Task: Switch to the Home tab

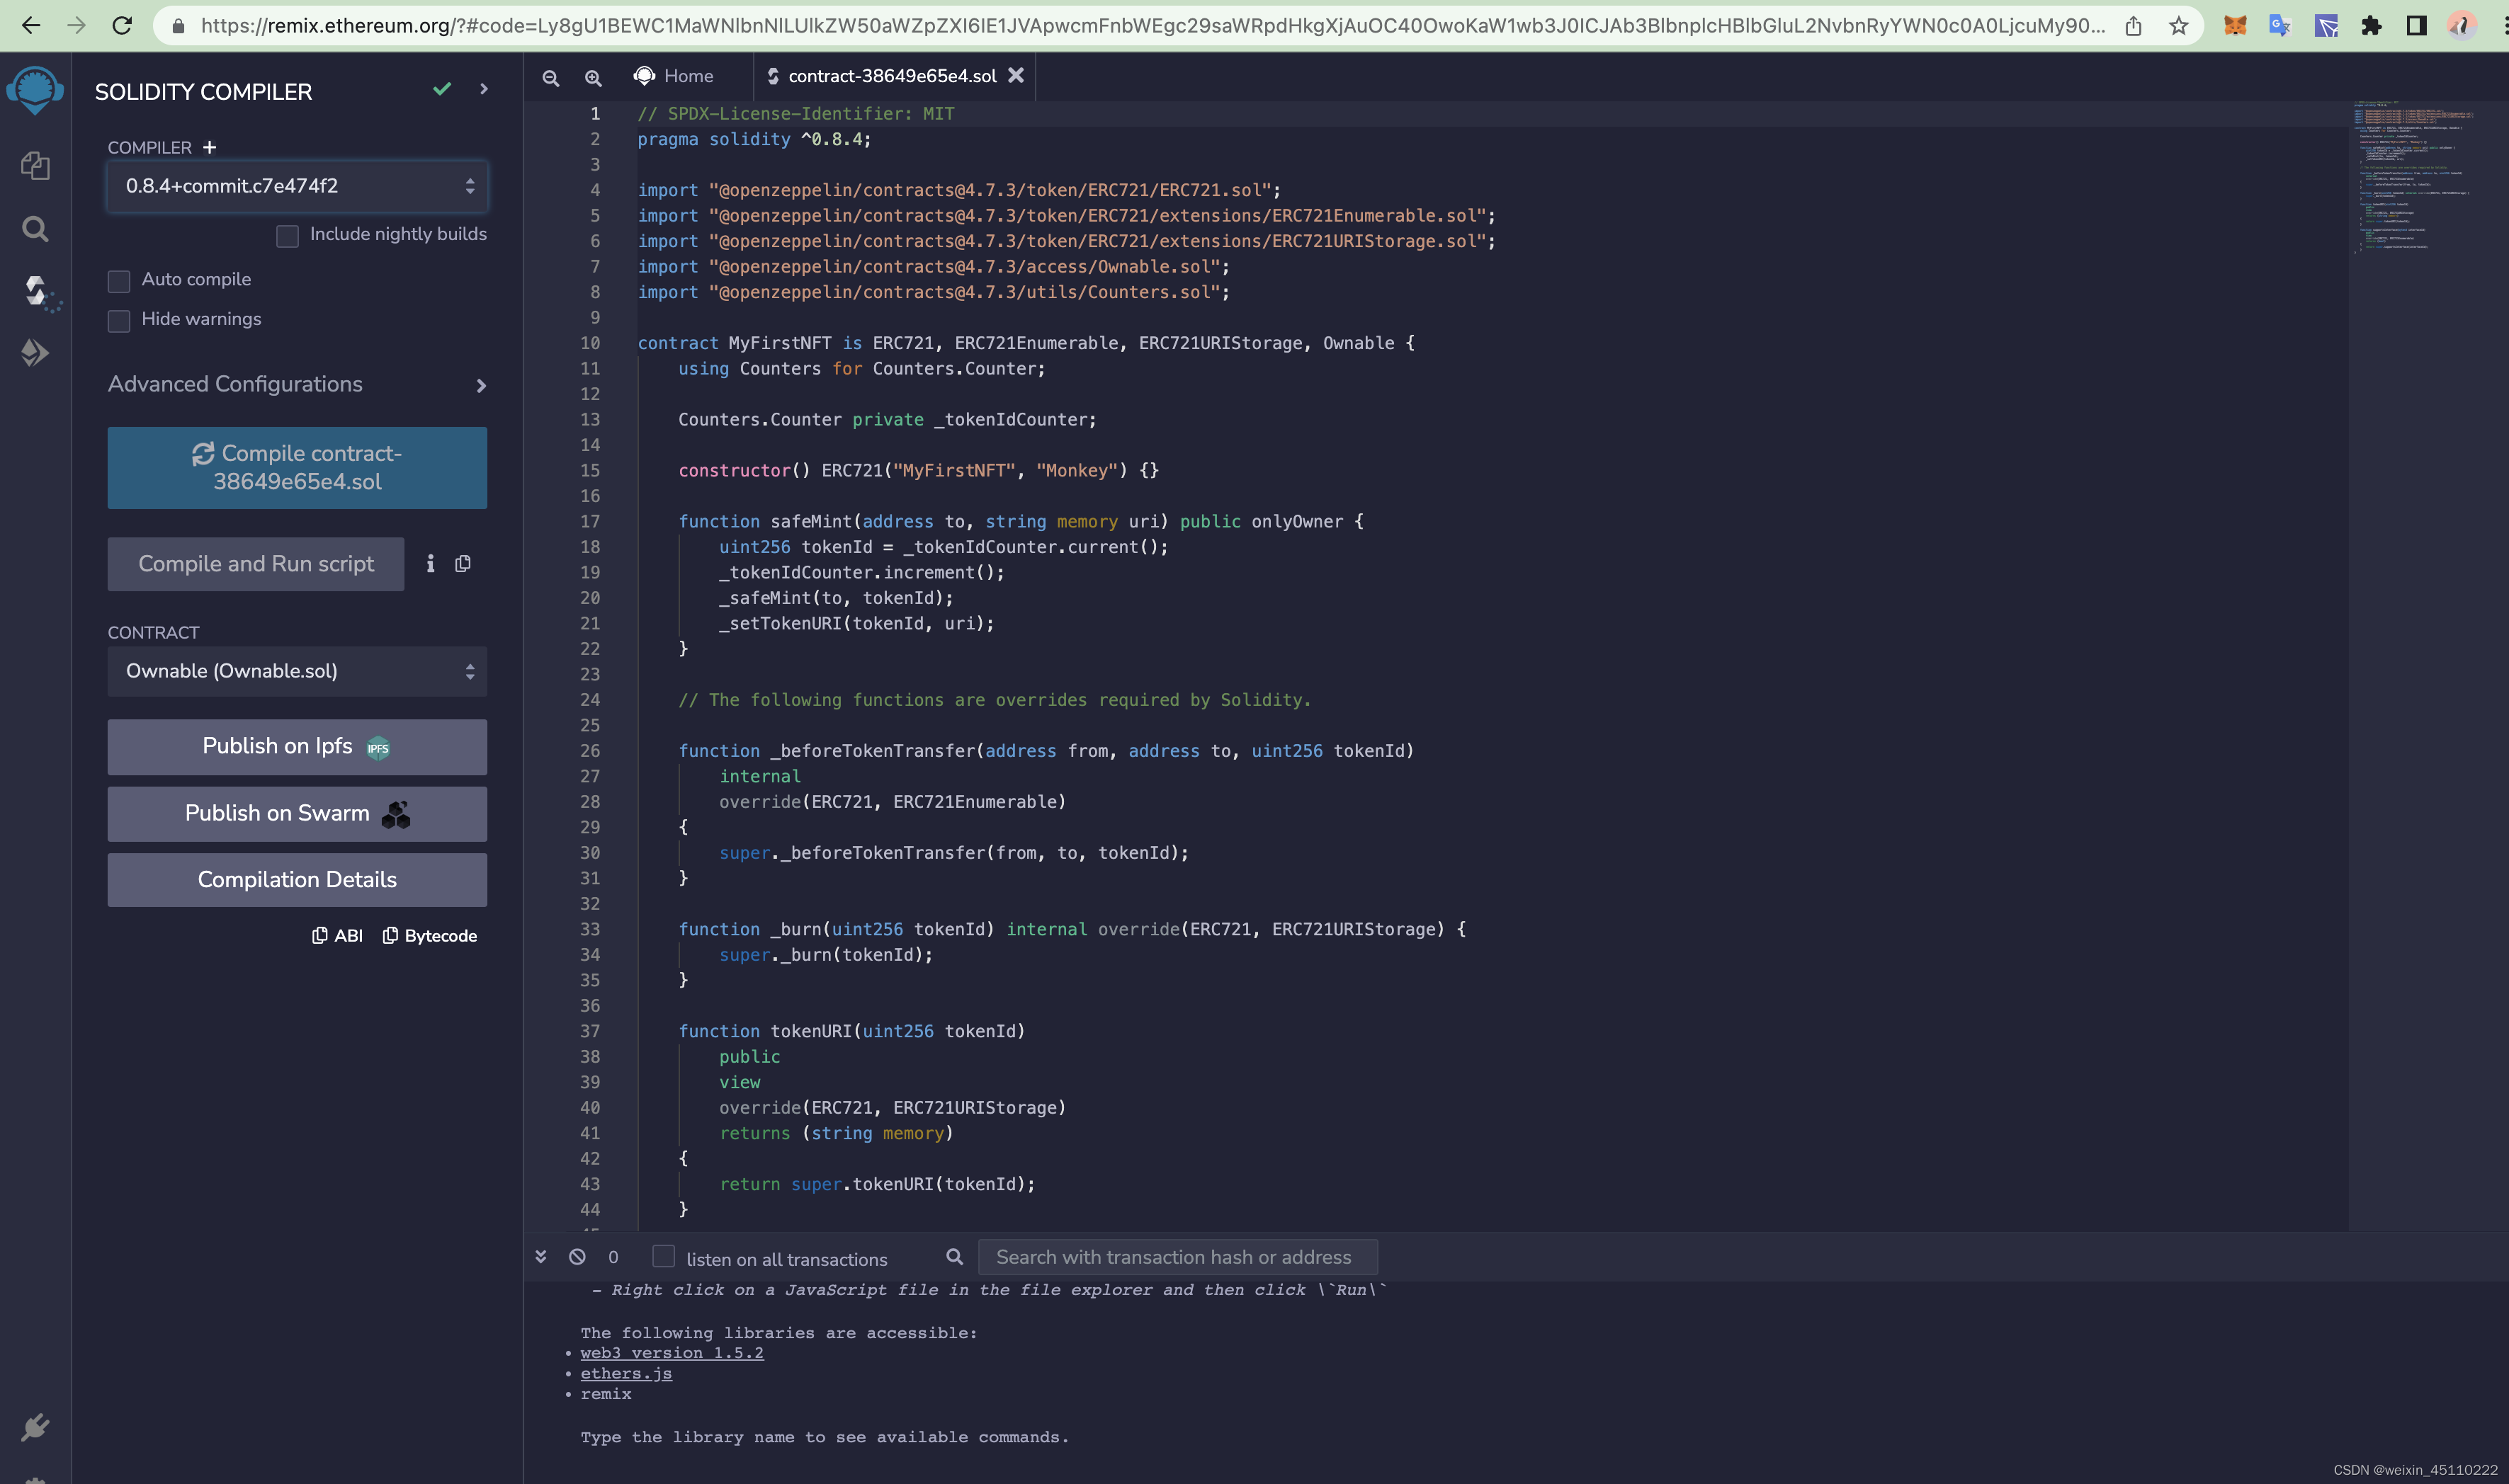Action: (x=674, y=76)
